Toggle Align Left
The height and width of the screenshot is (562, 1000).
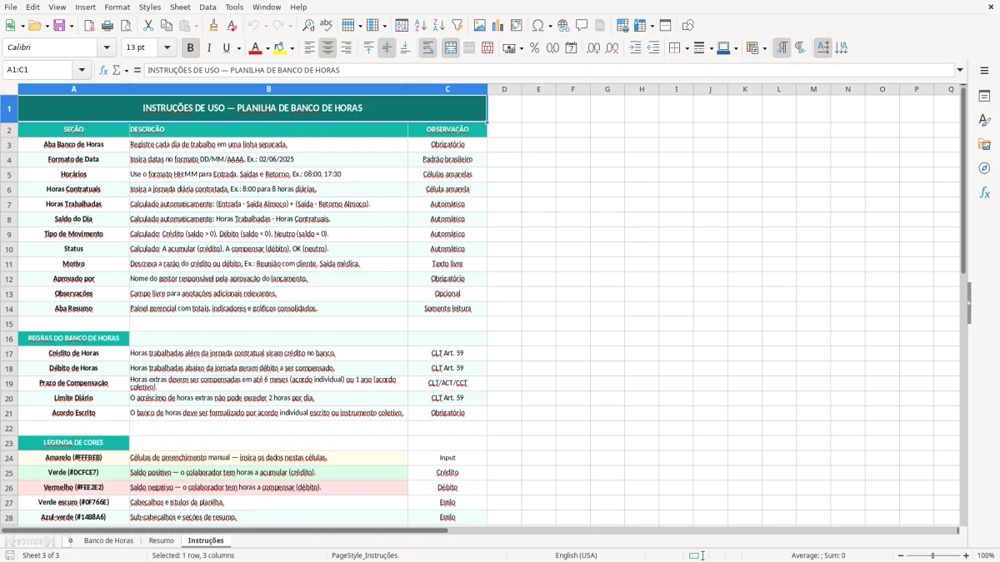tap(309, 48)
